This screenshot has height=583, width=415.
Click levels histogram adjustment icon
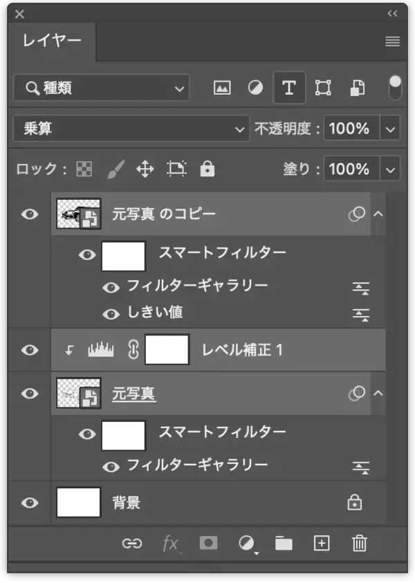pyautogui.click(x=101, y=349)
